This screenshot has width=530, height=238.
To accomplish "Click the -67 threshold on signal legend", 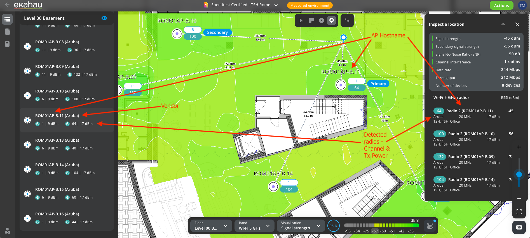I will (375, 231).
